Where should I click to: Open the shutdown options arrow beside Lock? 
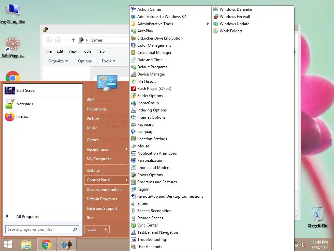[106, 229]
